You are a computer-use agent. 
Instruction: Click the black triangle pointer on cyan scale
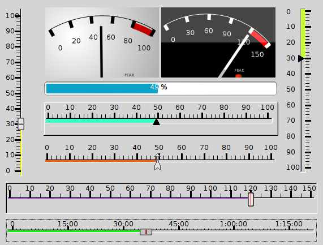coord(156,122)
